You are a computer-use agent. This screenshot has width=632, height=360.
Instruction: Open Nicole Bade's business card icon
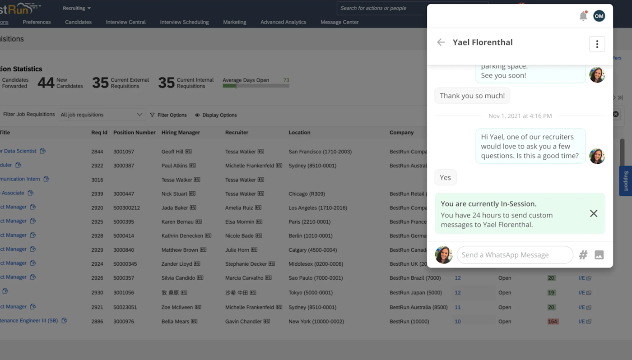click(258, 235)
